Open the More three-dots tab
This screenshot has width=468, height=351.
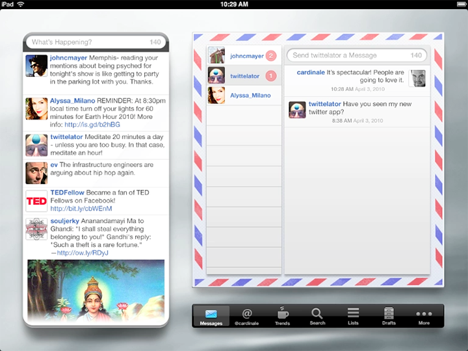(x=424, y=317)
